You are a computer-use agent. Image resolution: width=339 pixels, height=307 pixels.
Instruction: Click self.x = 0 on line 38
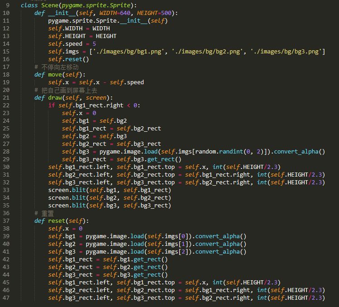[65, 229]
